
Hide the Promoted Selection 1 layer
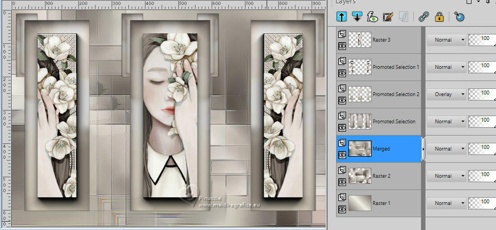point(342,73)
